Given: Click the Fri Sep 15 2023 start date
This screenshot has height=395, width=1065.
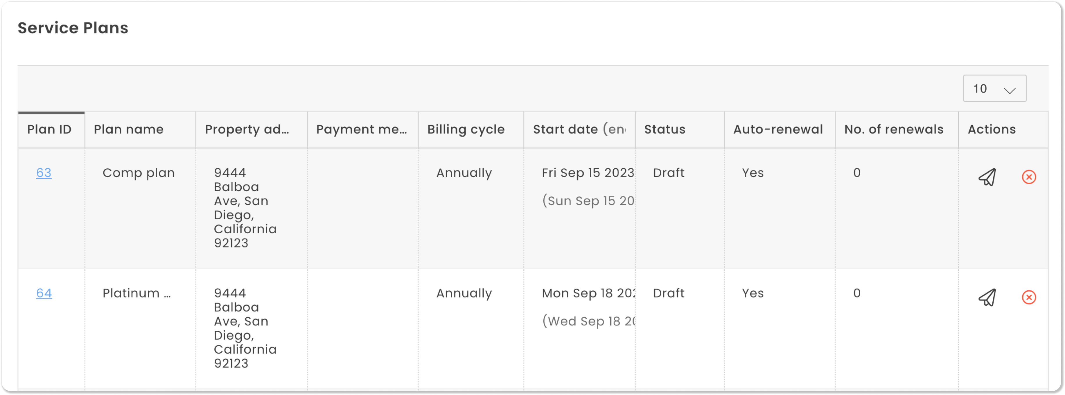Looking at the screenshot, I should 588,172.
